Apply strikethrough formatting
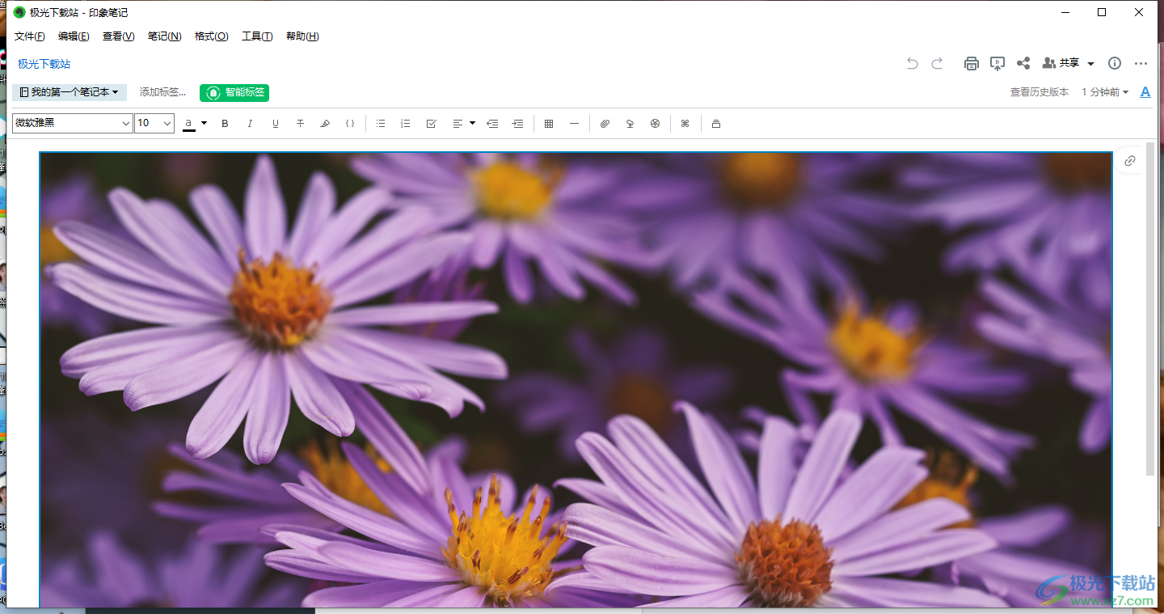Screen dimensions: 1164x614 coord(300,124)
